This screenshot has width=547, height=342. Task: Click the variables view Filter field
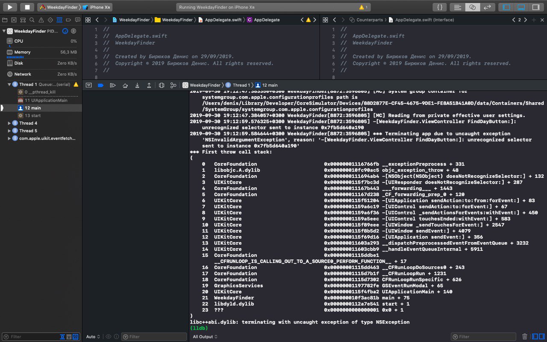154,336
